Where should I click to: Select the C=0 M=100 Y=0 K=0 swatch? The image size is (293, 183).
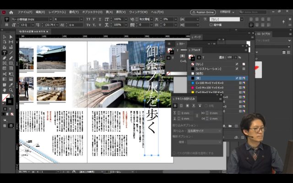218,87
